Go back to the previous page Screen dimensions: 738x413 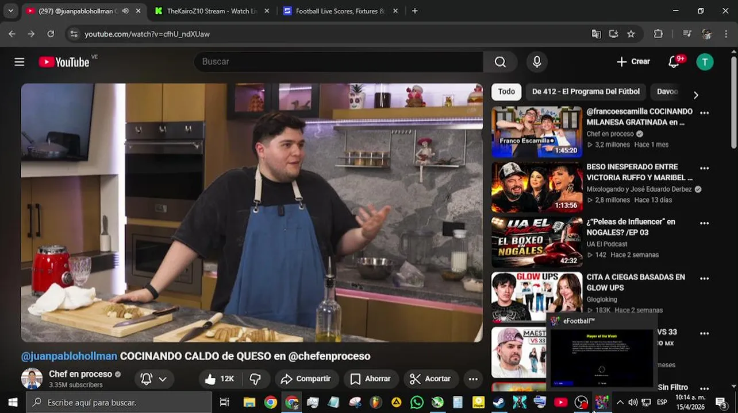tap(12, 34)
